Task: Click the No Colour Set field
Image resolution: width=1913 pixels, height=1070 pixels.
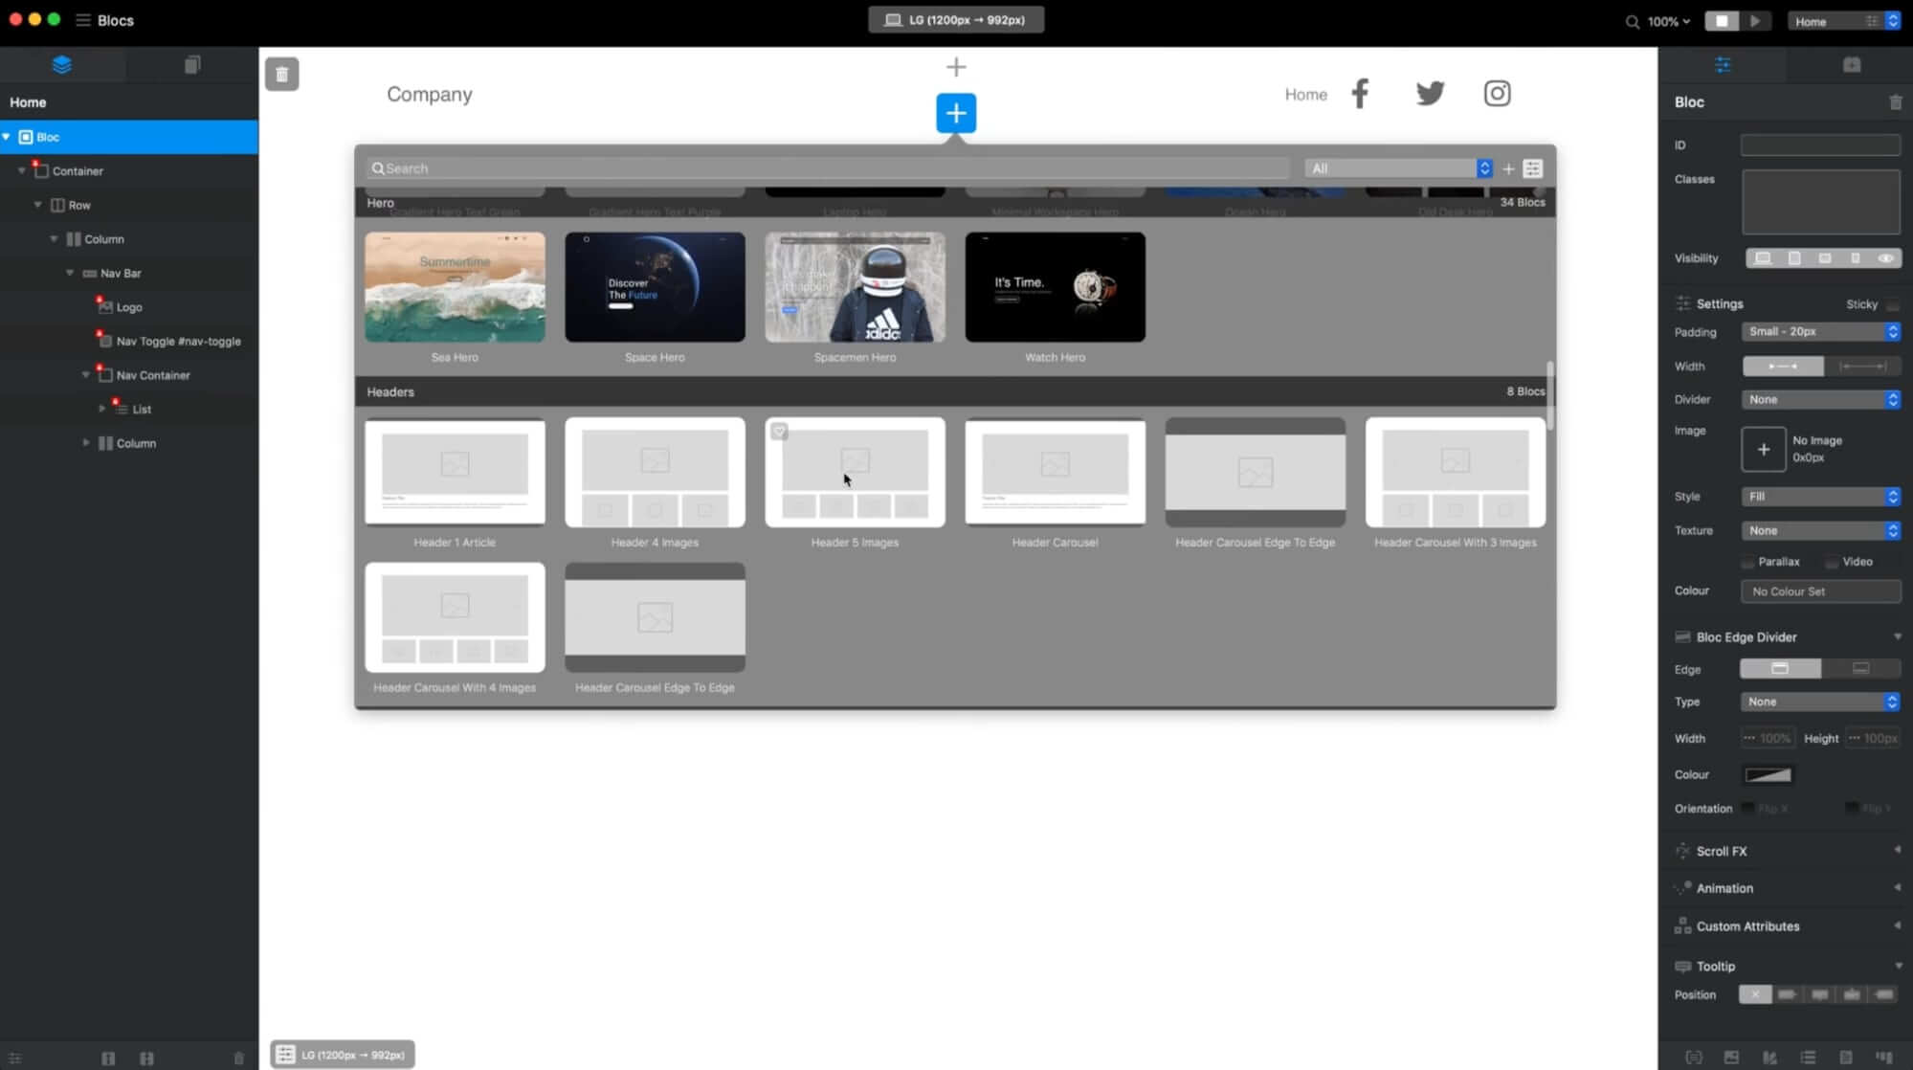Action: pyautogui.click(x=1820, y=591)
